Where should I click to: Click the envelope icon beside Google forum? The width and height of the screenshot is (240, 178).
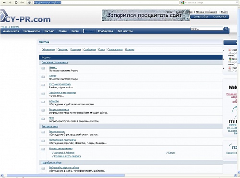(x=43, y=77)
